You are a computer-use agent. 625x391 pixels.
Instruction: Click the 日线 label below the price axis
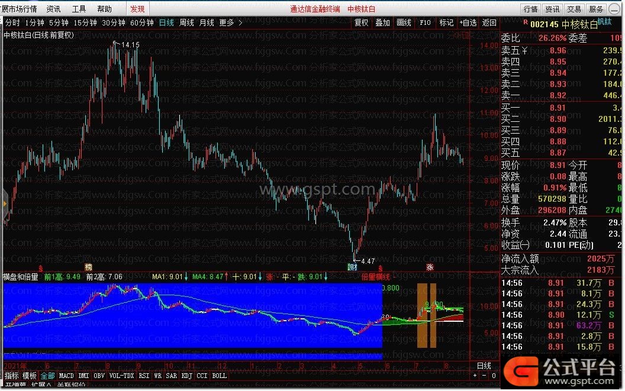(484, 366)
